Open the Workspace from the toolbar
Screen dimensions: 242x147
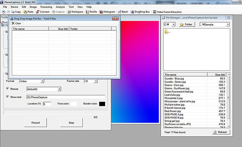click(75, 12)
